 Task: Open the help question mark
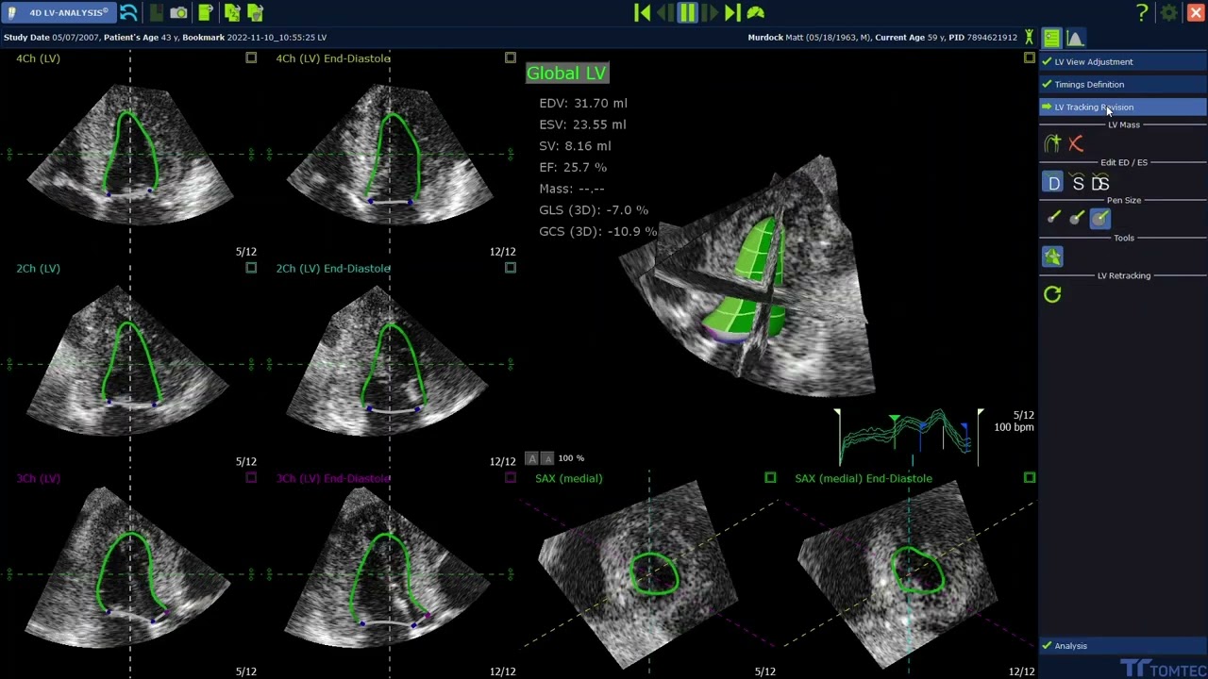tap(1142, 13)
